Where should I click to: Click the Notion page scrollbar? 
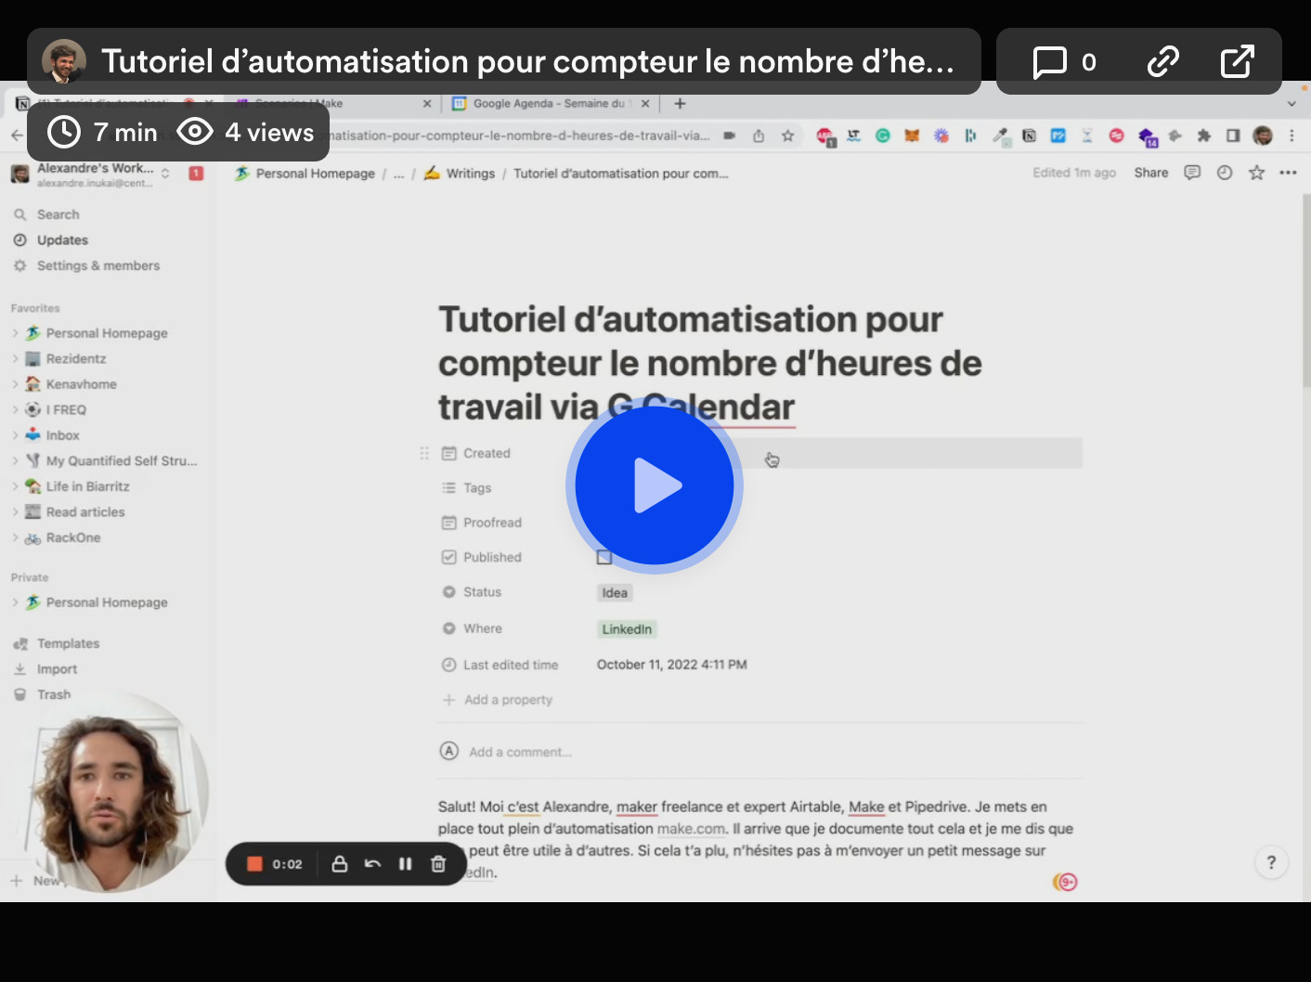point(1305,290)
